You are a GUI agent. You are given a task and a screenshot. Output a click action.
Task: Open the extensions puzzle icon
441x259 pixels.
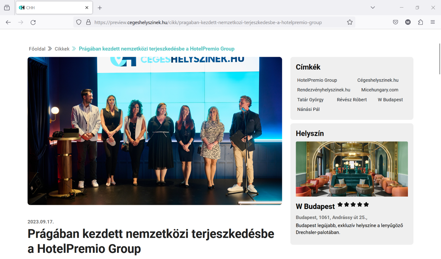coord(420,22)
